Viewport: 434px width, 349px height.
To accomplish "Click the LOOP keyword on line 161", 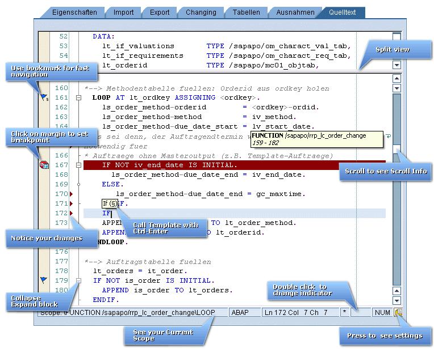I will click(x=101, y=98).
